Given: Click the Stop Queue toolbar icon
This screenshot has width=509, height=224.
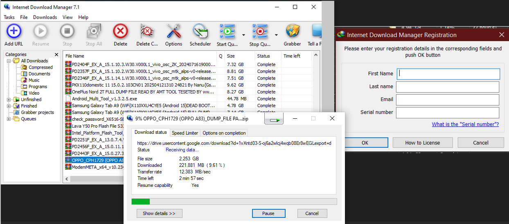Looking at the screenshot, I should click(260, 31).
